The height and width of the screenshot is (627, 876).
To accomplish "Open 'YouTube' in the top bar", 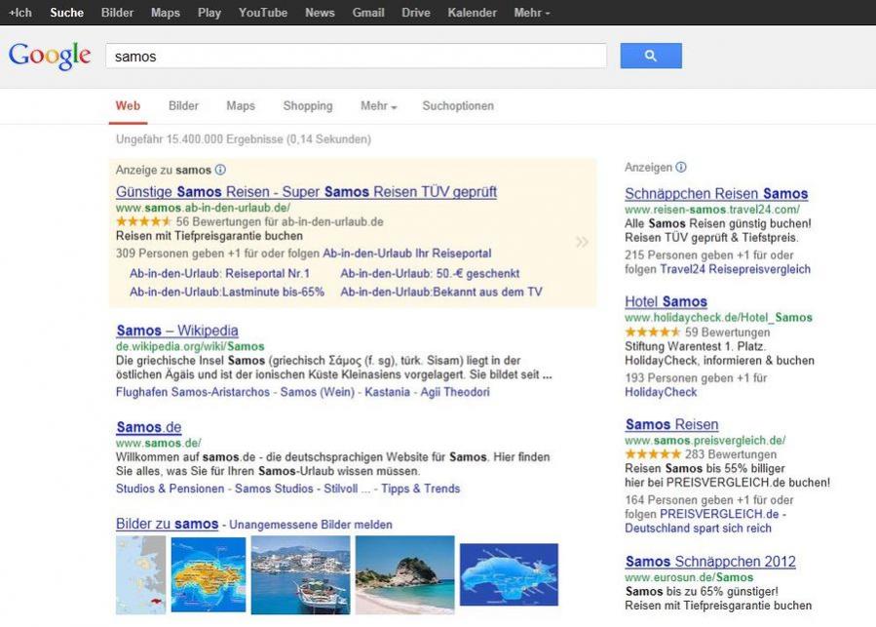I will point(263,13).
